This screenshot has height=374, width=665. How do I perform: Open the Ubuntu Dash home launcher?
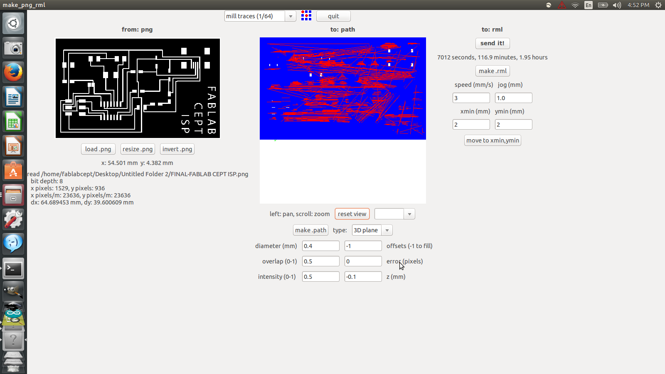[x=13, y=23]
